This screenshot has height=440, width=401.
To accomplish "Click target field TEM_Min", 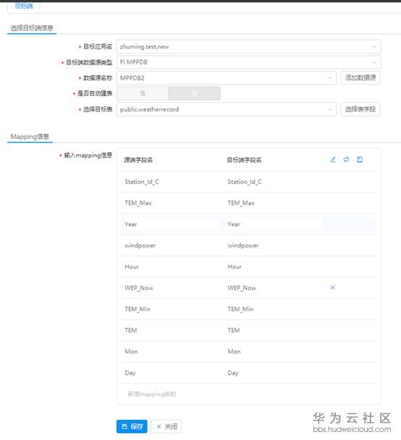I will (240, 309).
